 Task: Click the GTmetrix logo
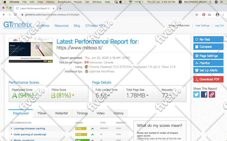point(18,25)
